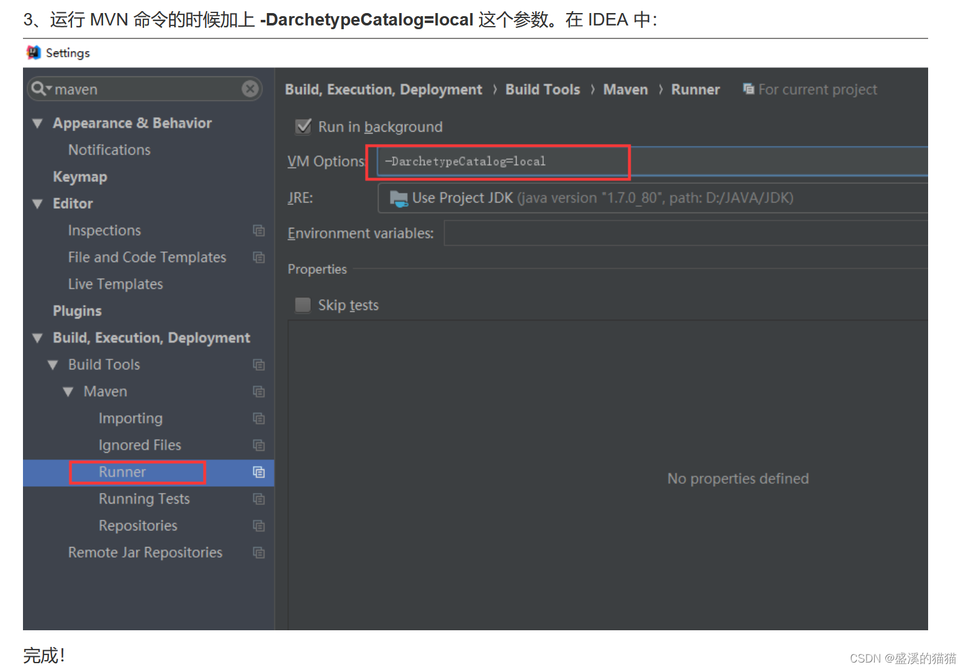Click Build, Execution, Deployment in the breadcrumb
This screenshot has height=670, width=966.
pos(383,89)
